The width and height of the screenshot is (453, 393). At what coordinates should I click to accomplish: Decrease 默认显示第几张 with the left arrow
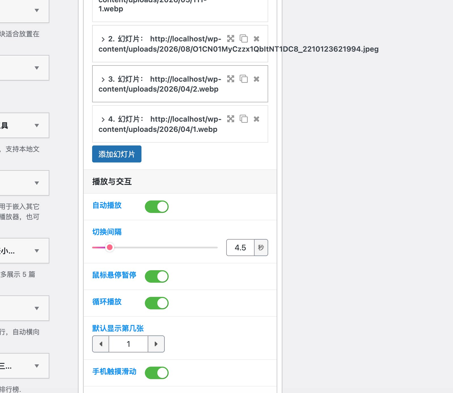(101, 344)
